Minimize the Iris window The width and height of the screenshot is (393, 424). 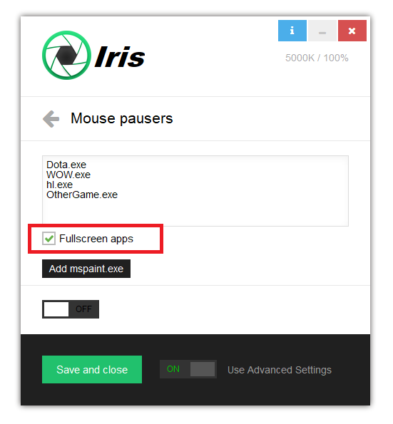322,30
